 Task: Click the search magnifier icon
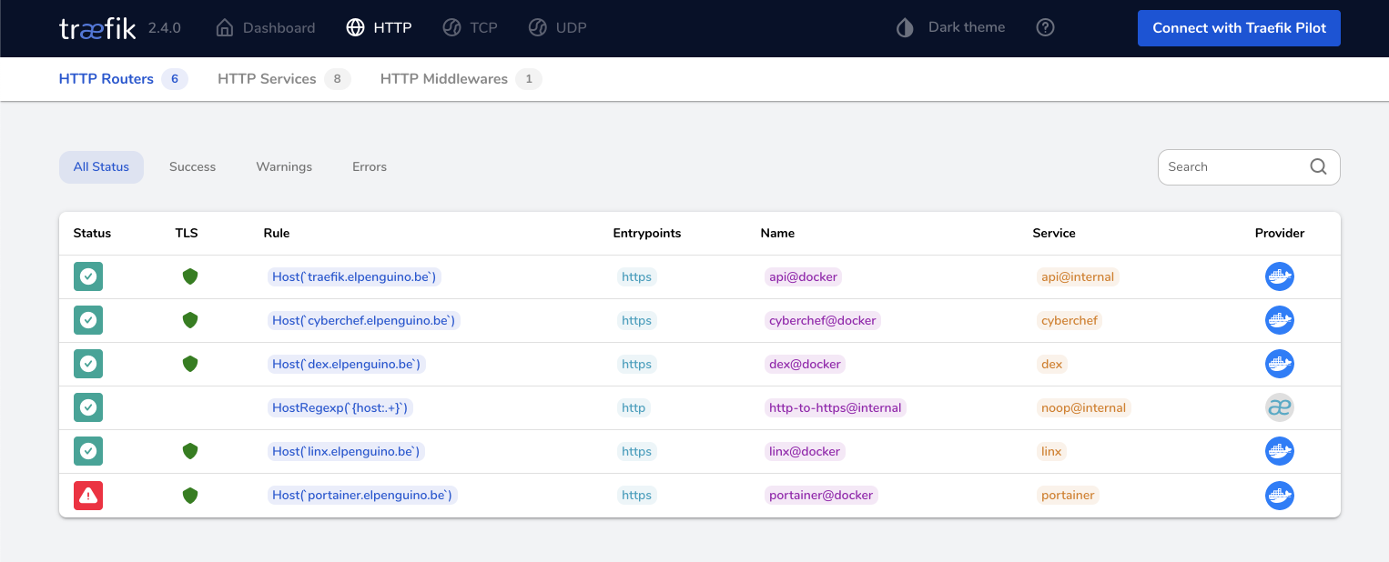(1318, 166)
